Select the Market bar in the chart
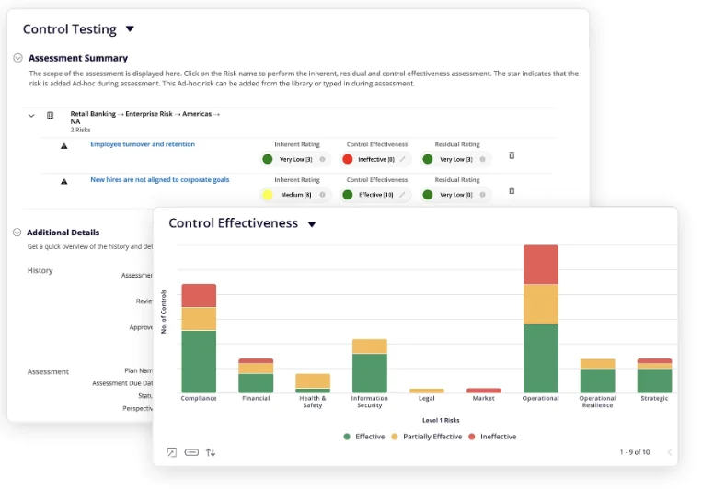The width and height of the screenshot is (702, 489). 484,391
